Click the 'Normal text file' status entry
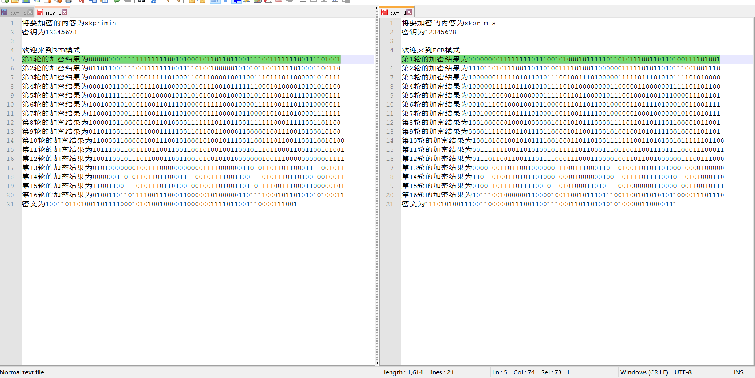Screen dimensions: 755x378 [22, 372]
